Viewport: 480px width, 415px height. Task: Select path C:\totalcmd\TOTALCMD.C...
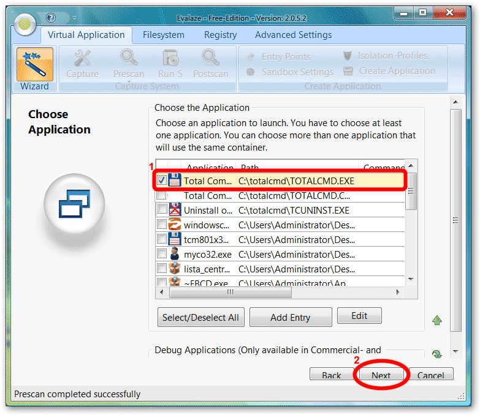click(294, 196)
